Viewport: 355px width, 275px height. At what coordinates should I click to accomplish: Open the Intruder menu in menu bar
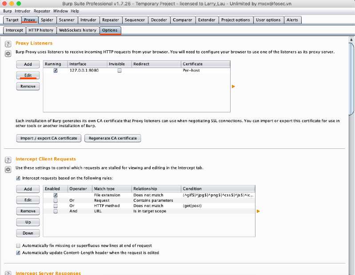point(22,11)
